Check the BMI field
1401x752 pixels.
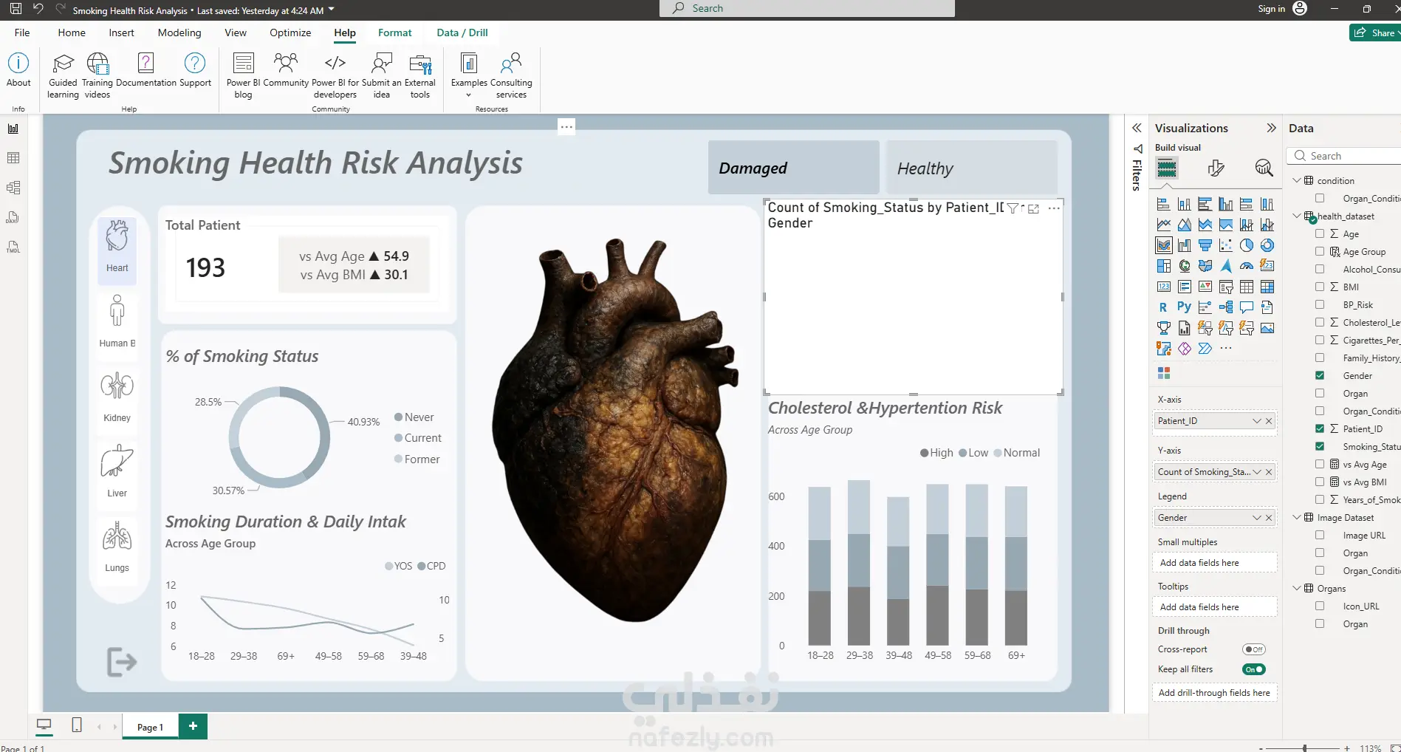click(x=1320, y=287)
